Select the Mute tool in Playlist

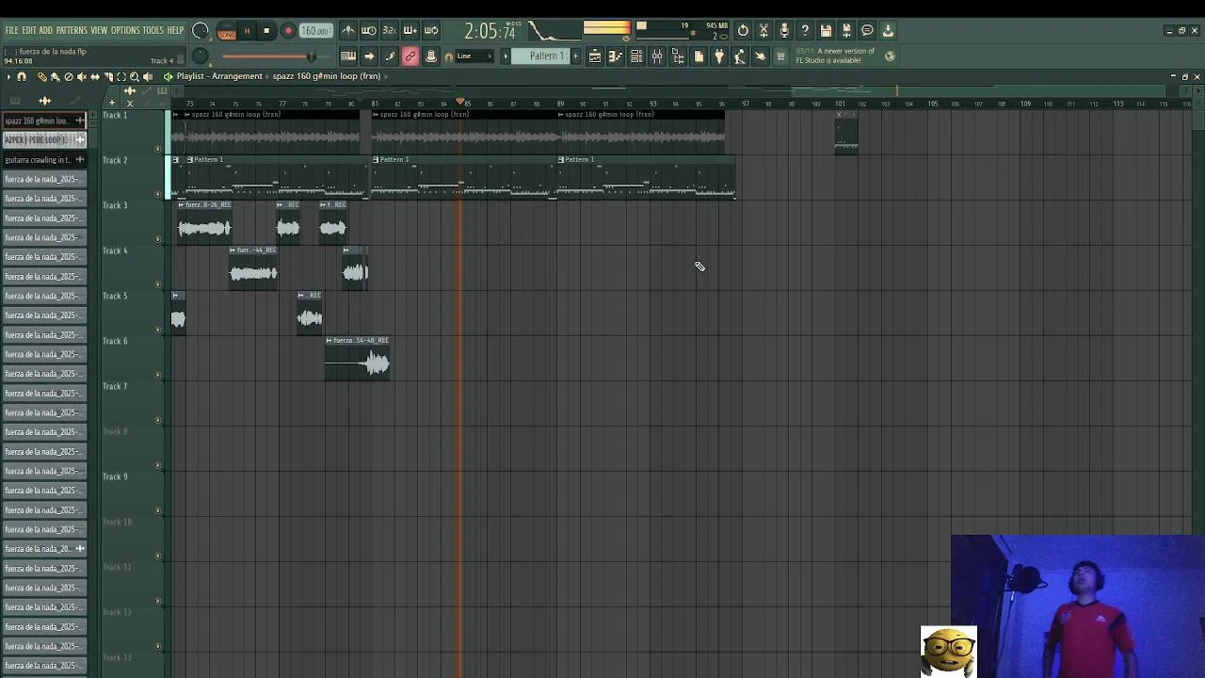(81, 76)
